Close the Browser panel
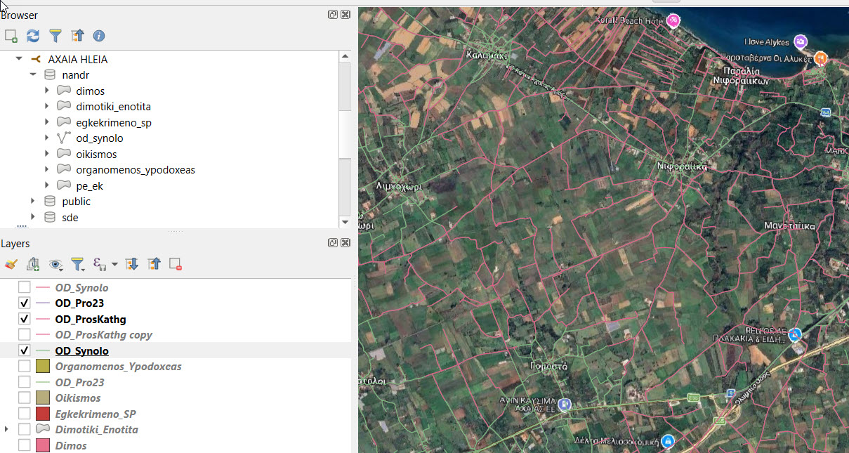This screenshot has height=453, width=849. 345,14
